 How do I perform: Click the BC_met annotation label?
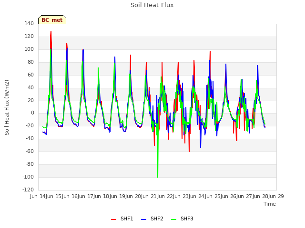pyautogui.click(x=52, y=20)
